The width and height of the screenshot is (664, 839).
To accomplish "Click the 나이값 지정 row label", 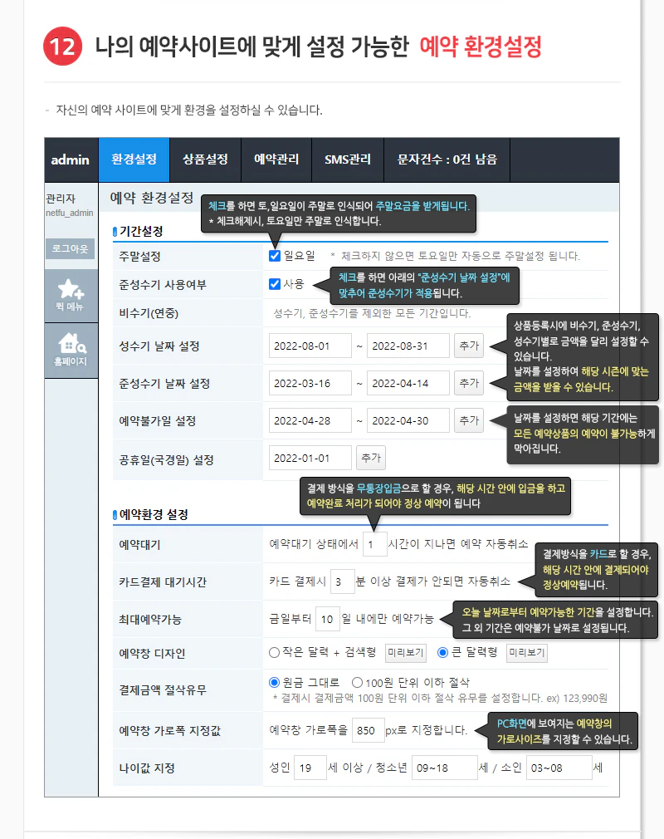I will coord(147,768).
